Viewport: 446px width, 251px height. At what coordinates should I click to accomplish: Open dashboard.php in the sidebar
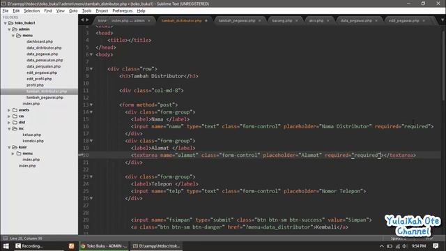tap(40, 42)
